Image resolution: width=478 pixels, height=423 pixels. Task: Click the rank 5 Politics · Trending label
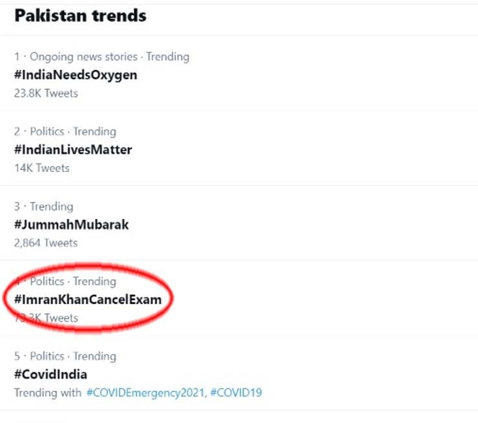[x=72, y=356]
